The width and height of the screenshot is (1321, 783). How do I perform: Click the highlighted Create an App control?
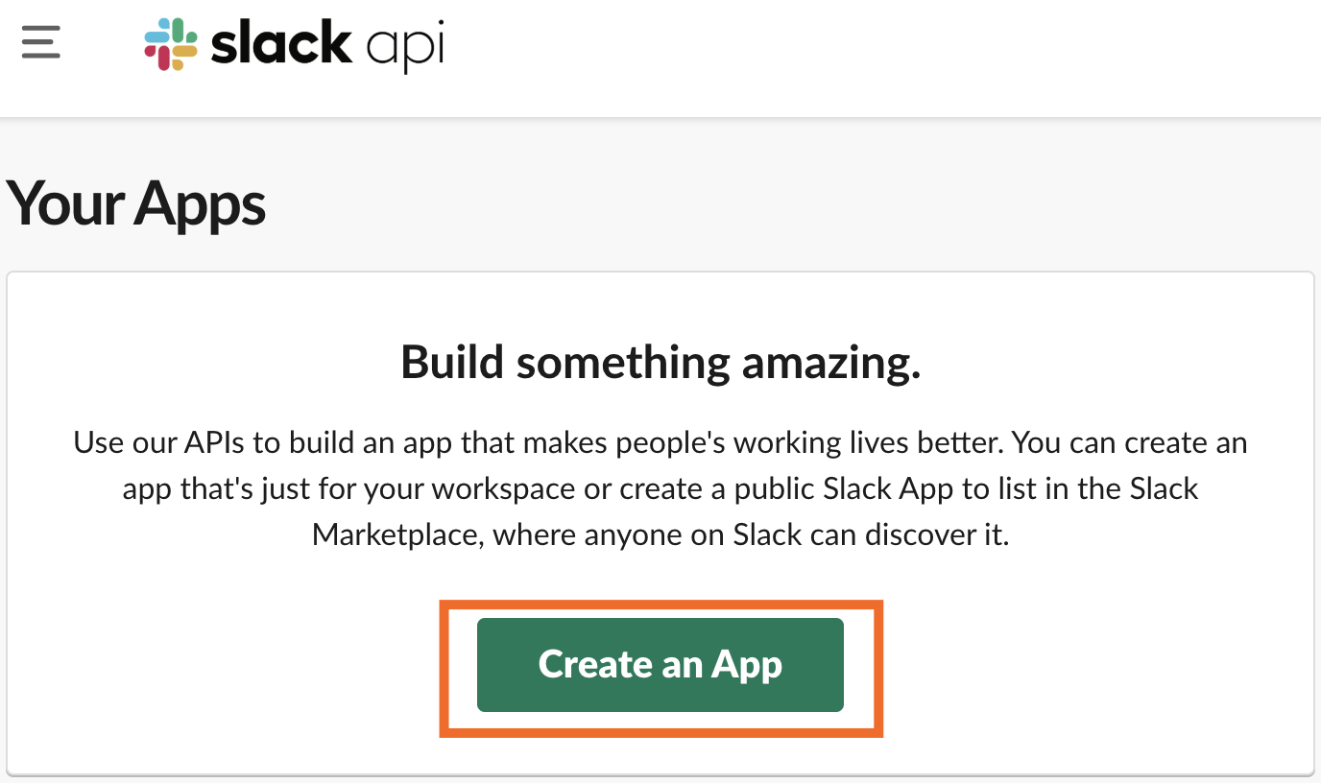point(660,664)
